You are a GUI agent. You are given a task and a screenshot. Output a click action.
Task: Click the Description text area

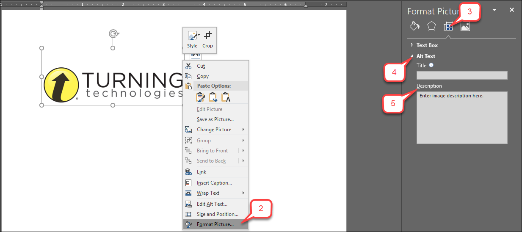[462, 118]
